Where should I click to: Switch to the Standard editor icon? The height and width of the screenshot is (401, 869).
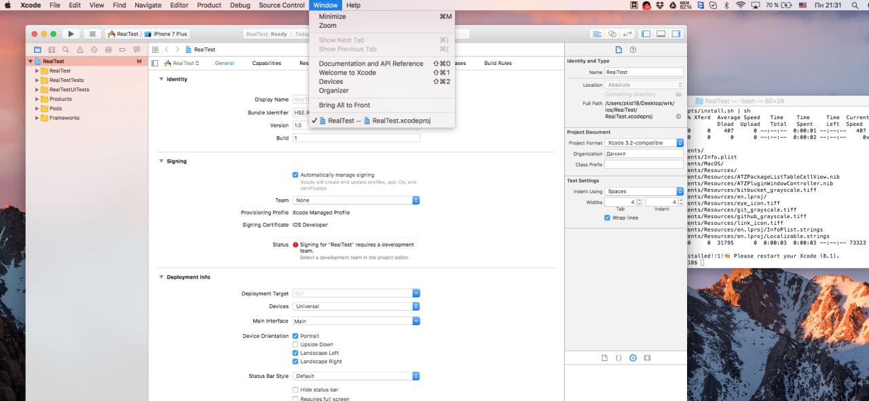coord(599,34)
